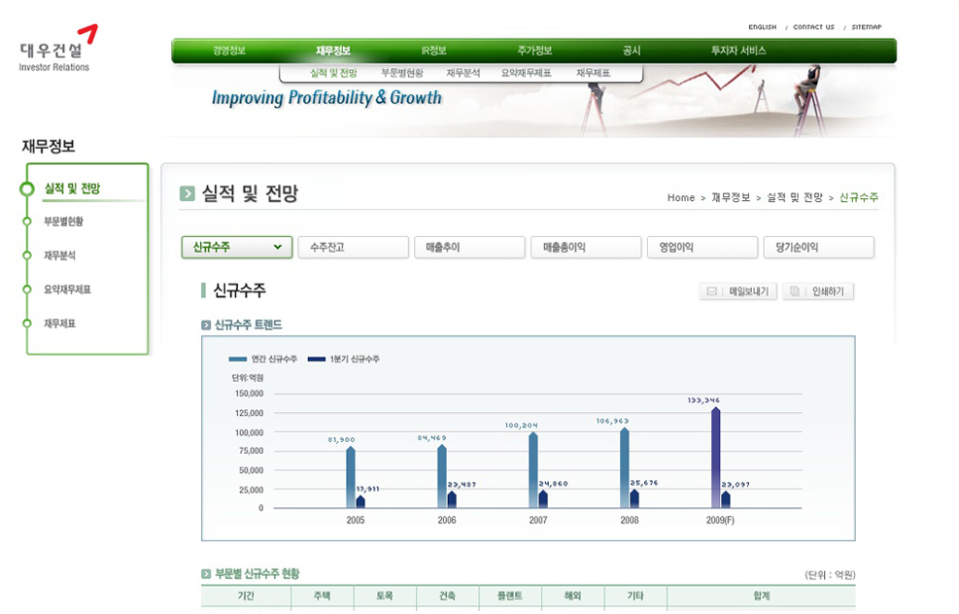Click the arrow icon beside 실적 및 전망 heading

click(x=188, y=194)
